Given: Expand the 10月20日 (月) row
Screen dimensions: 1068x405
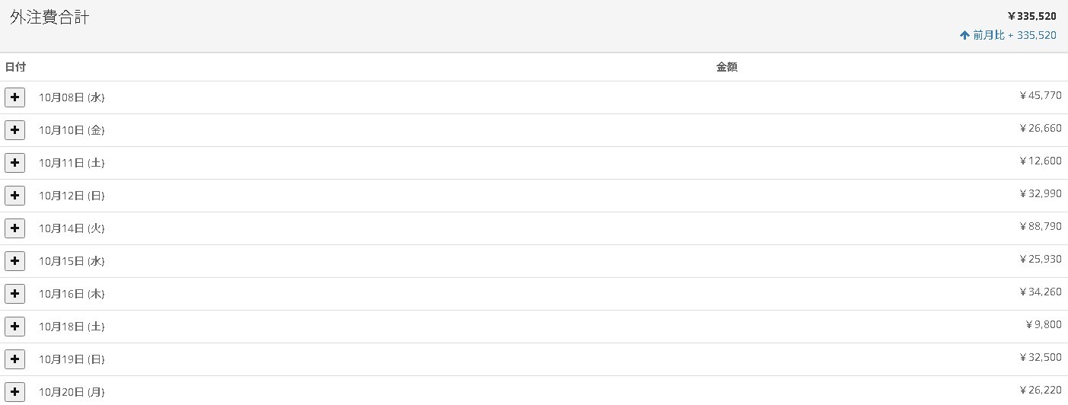Looking at the screenshot, I should point(14,392).
